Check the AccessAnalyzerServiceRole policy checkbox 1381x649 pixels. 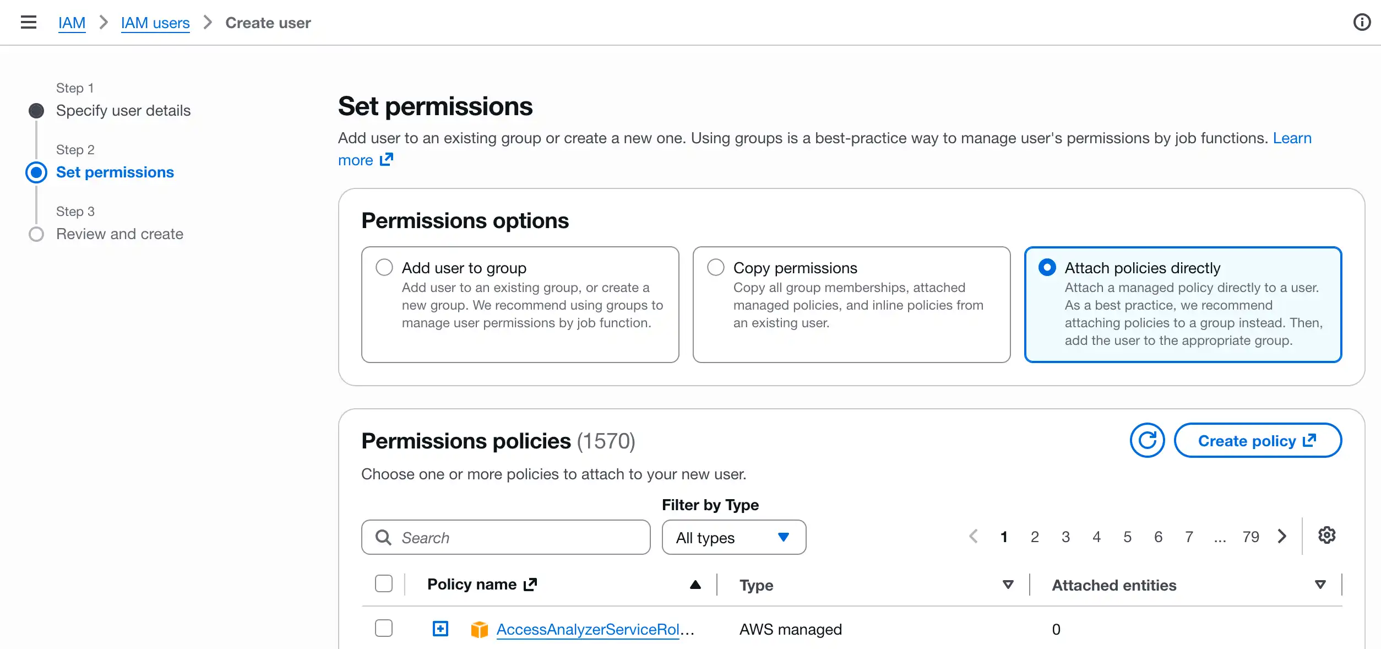coord(384,629)
